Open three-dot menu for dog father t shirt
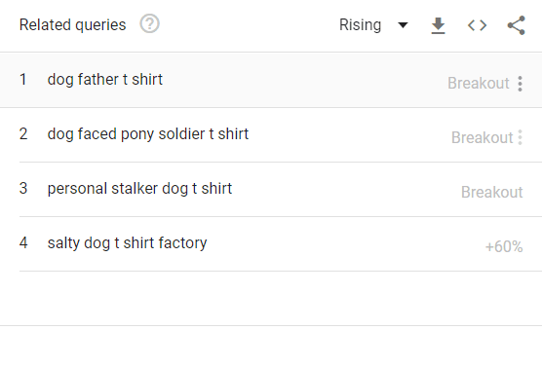Screen dimensions: 542x367 pyautogui.click(x=520, y=84)
